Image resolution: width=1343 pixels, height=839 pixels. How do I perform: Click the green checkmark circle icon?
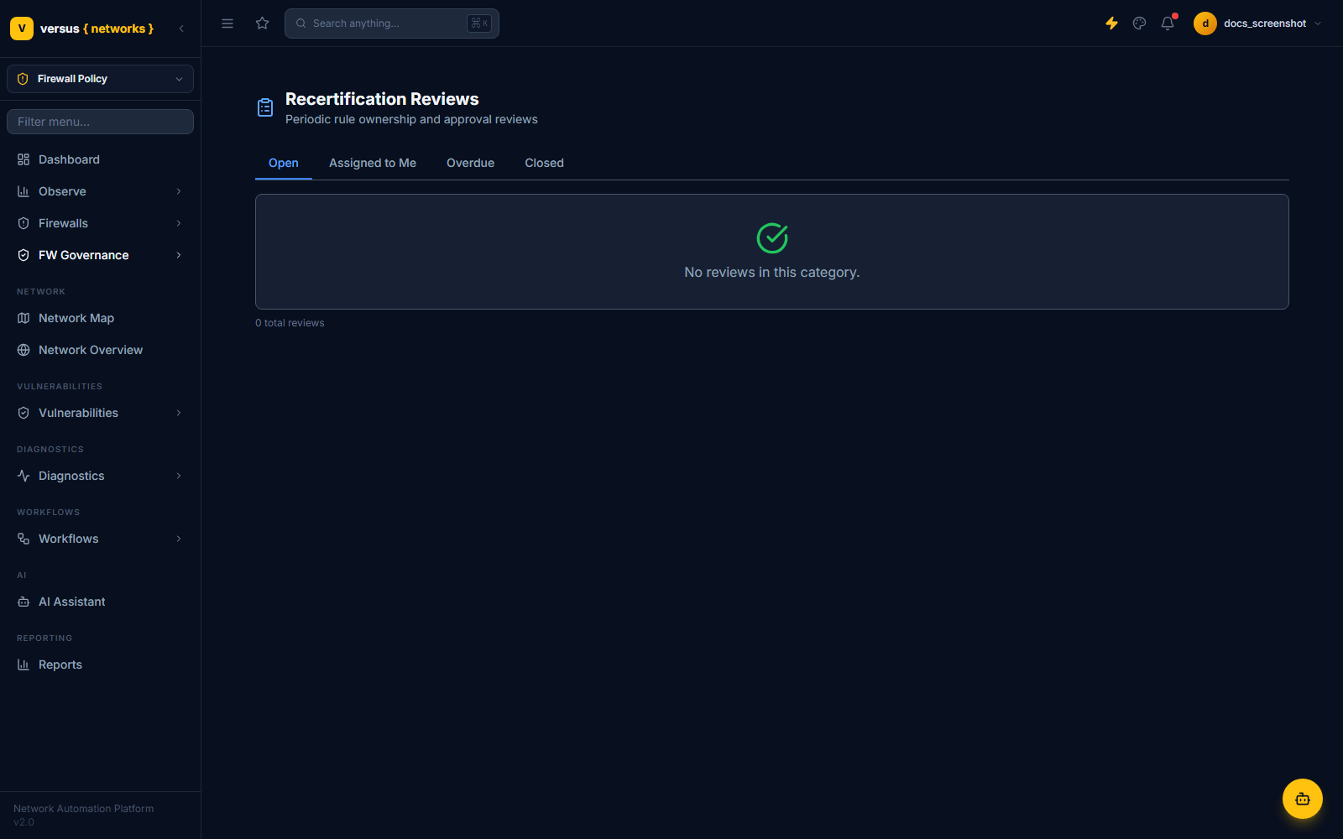click(x=772, y=238)
